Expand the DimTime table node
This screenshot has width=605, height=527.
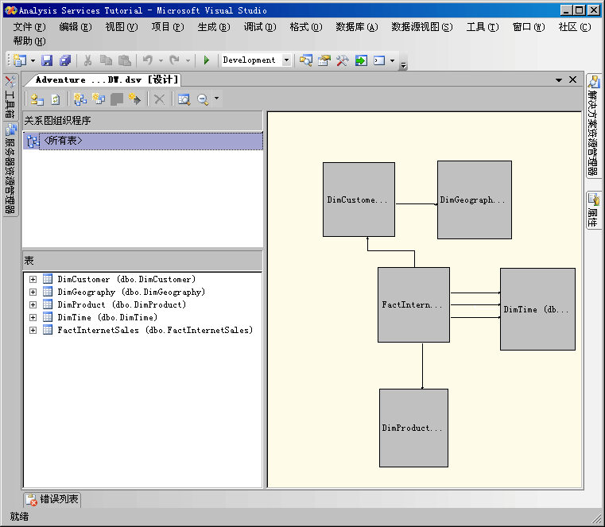(x=33, y=318)
